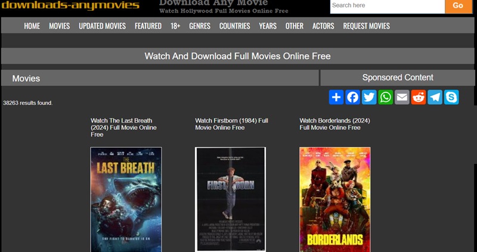Open Watch Borderlands (2024) title link
477x252 pixels.
click(334, 124)
